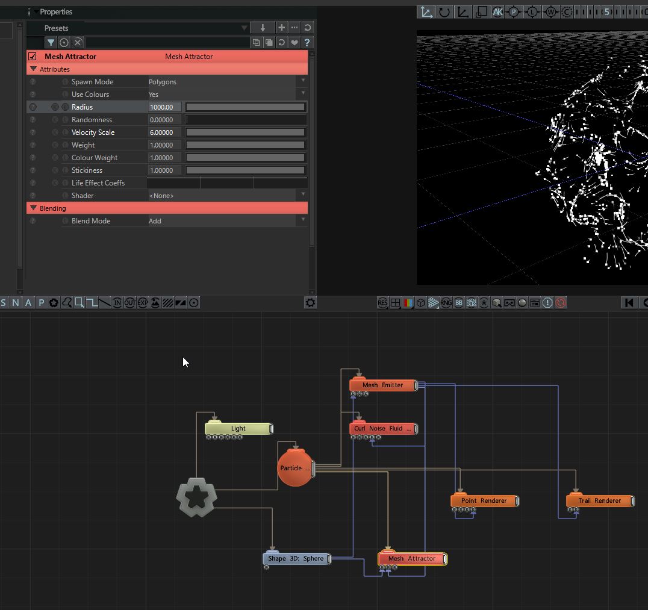The width and height of the screenshot is (648, 610).
Task: Open the perspective grid display options
Action: click(433, 303)
